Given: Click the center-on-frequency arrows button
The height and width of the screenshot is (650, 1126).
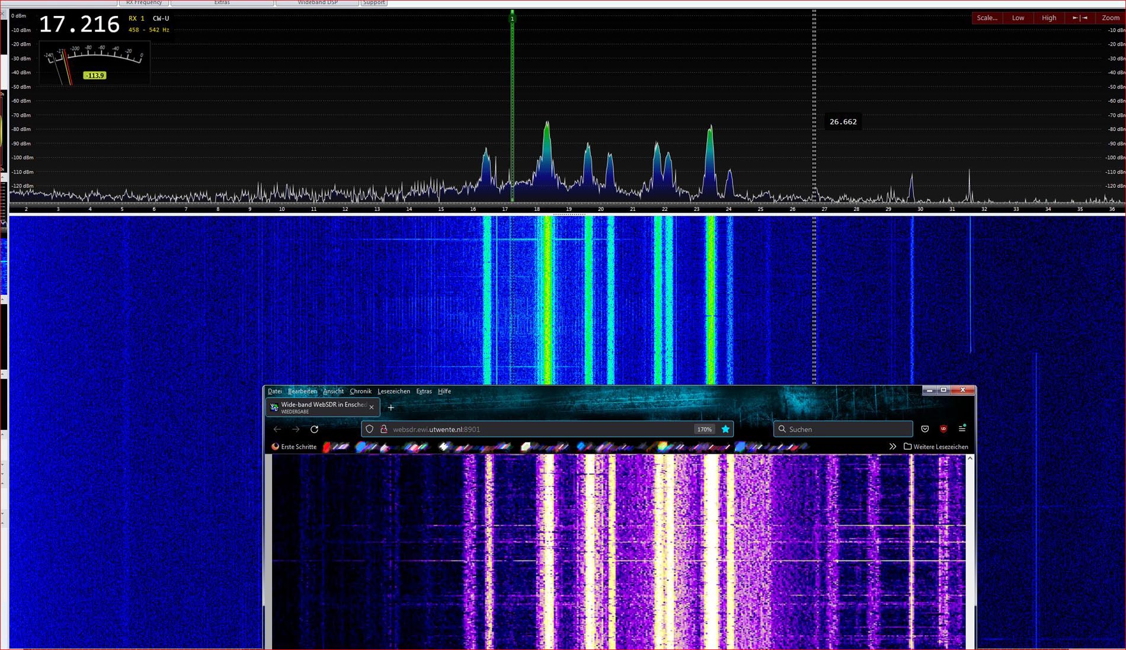Looking at the screenshot, I should [x=1080, y=18].
